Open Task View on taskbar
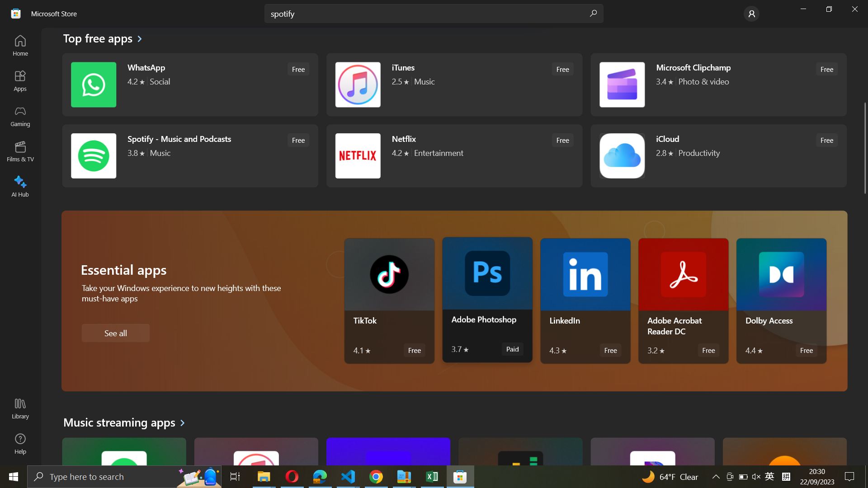This screenshot has height=488, width=868. click(235, 477)
